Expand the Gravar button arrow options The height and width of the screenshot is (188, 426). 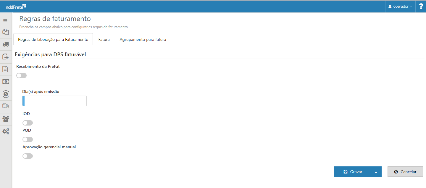pos(376,172)
